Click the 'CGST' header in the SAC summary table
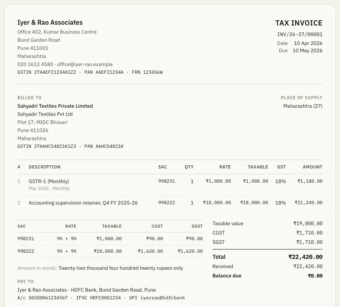Screen dimensions: 340x307 pyautogui.click(x=157, y=226)
